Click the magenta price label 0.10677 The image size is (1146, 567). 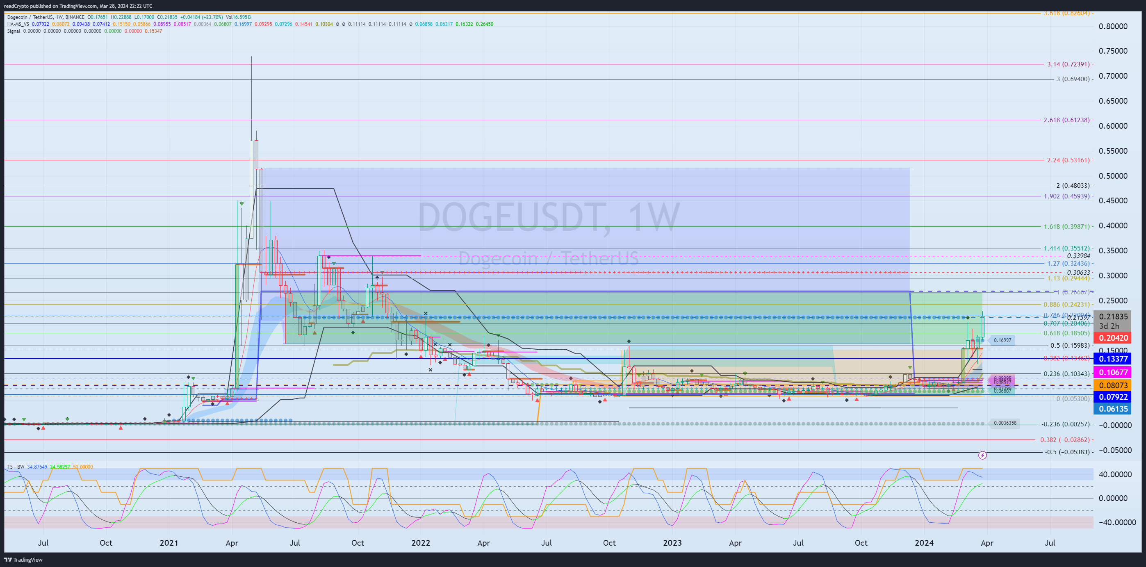coord(1113,372)
